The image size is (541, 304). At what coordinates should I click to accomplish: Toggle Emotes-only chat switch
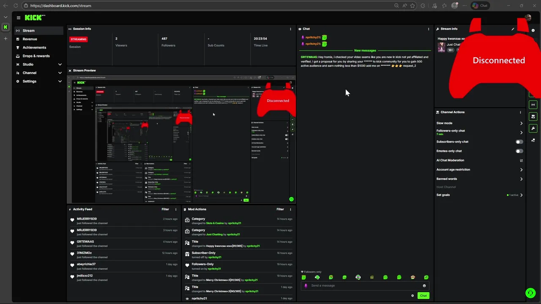point(519,151)
